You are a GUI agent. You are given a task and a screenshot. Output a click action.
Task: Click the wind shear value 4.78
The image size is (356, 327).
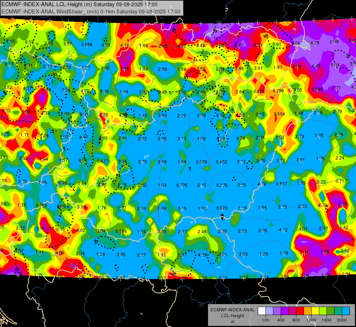coord(261,184)
